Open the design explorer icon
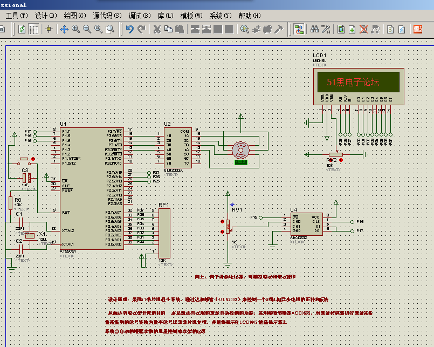The image size is (434, 347). click(x=341, y=29)
